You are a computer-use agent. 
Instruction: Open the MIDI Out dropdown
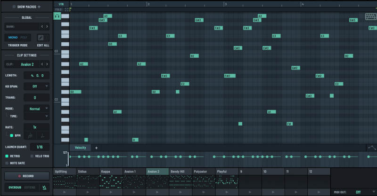tap(361, 192)
